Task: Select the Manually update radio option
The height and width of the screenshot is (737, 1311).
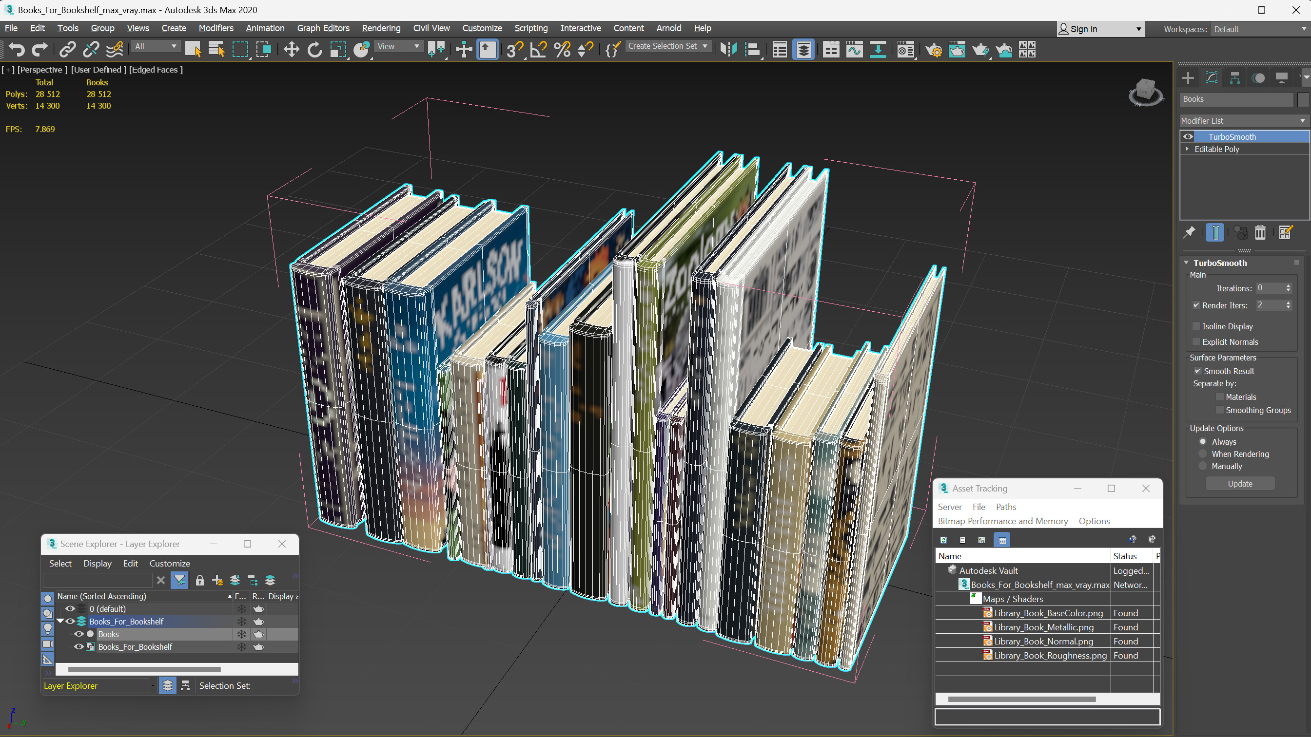Action: (1203, 466)
